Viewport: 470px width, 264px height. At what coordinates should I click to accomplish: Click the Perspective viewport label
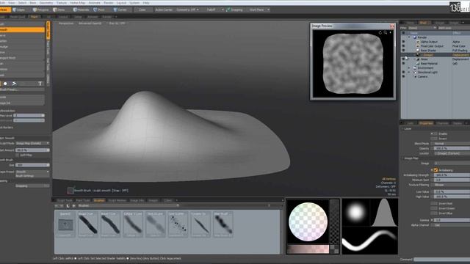point(66,23)
